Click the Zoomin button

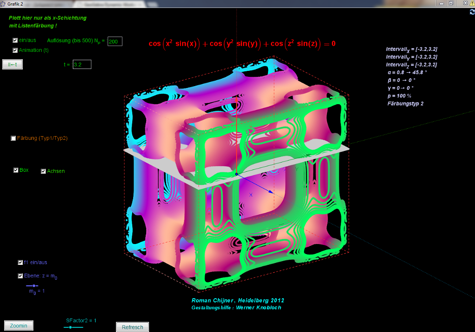click(x=19, y=326)
